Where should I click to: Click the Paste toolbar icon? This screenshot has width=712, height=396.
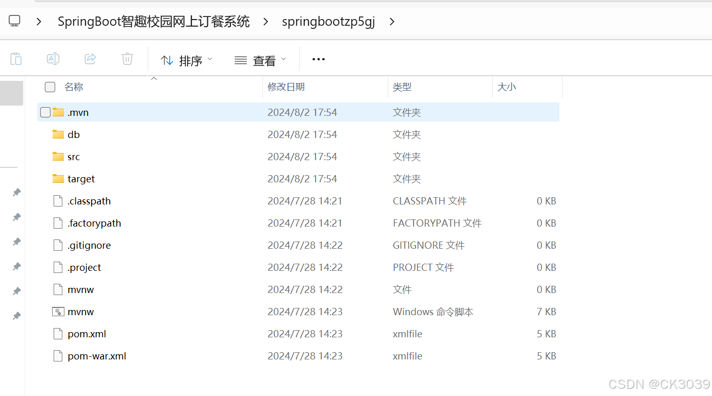(x=16, y=59)
